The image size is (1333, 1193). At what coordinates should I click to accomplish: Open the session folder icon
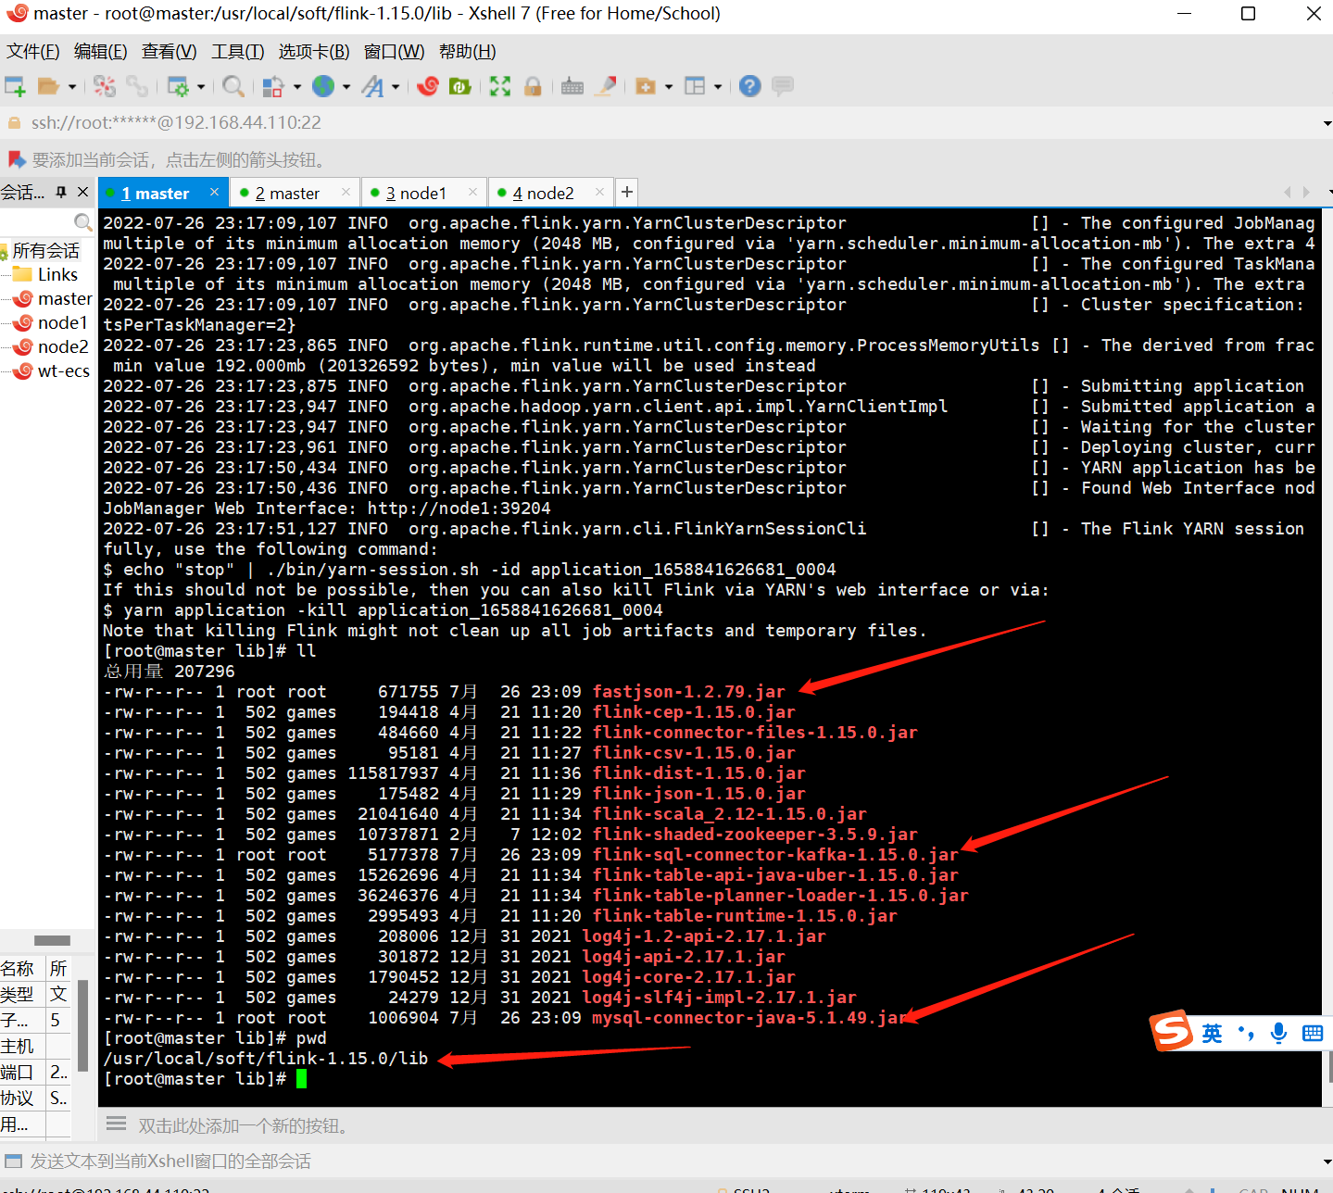pyautogui.click(x=48, y=86)
